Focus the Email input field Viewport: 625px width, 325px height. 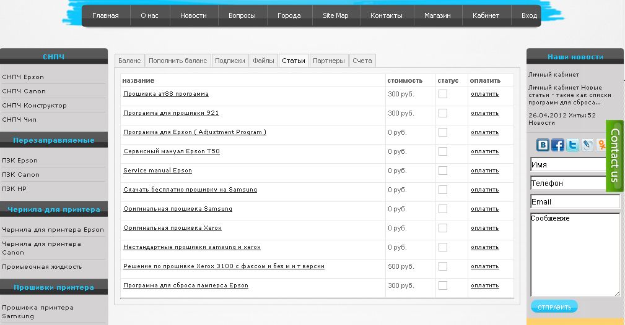tap(575, 201)
